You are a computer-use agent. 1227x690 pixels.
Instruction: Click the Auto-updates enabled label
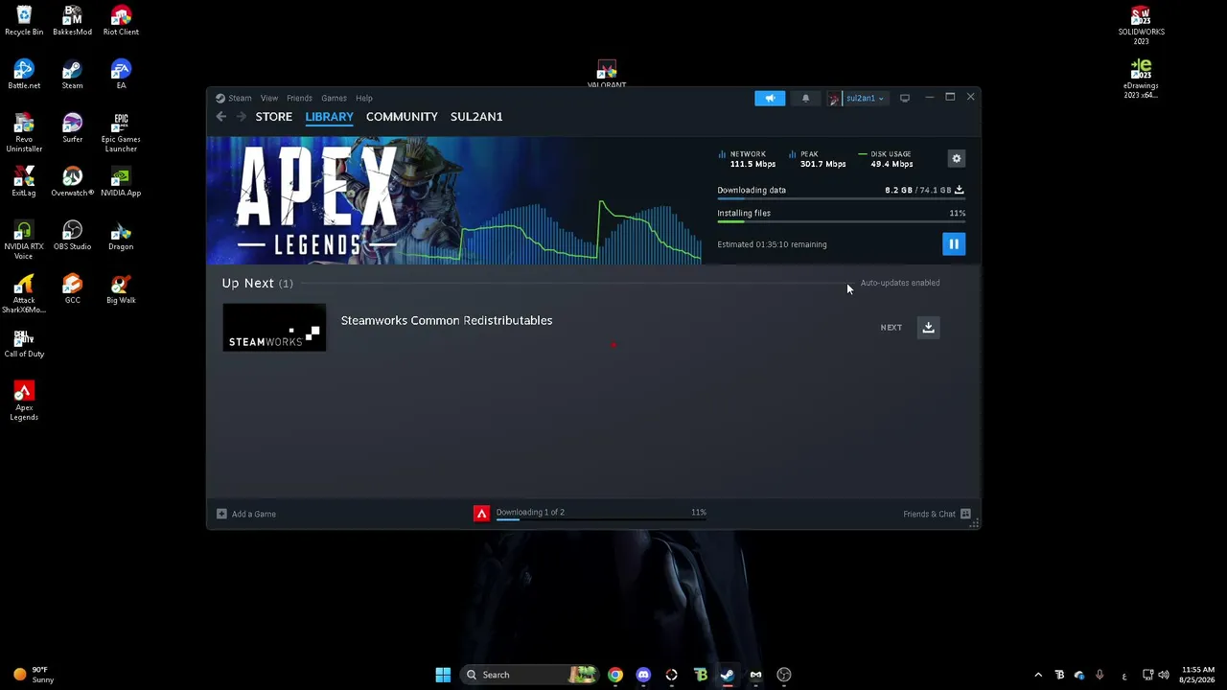tap(900, 283)
